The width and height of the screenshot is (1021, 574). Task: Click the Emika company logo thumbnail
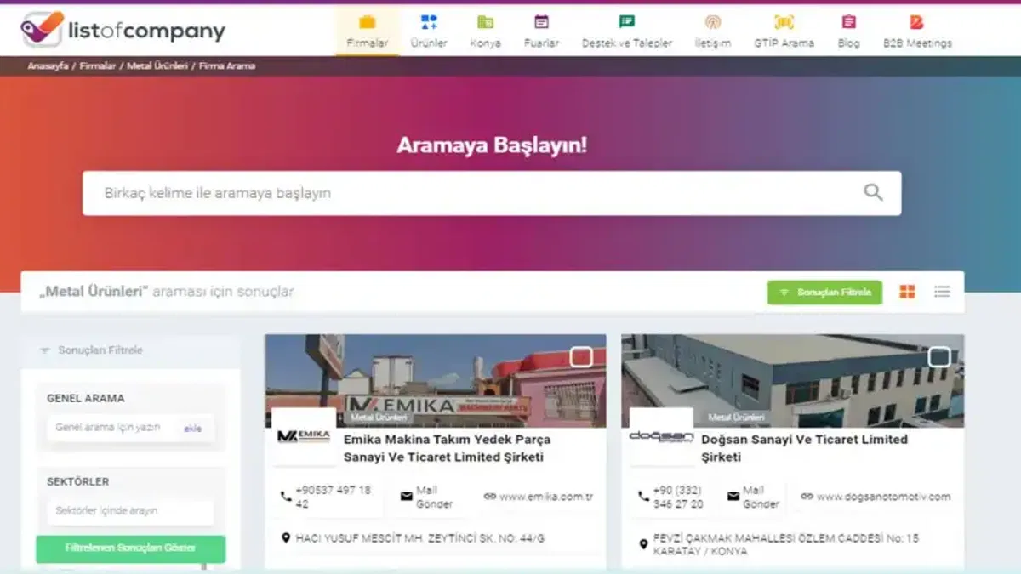point(304,436)
